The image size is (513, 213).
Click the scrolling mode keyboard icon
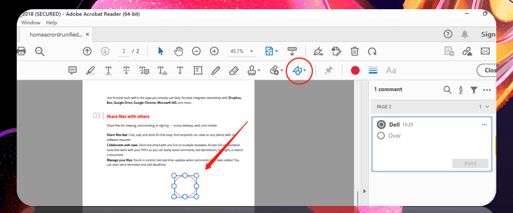click(291, 51)
